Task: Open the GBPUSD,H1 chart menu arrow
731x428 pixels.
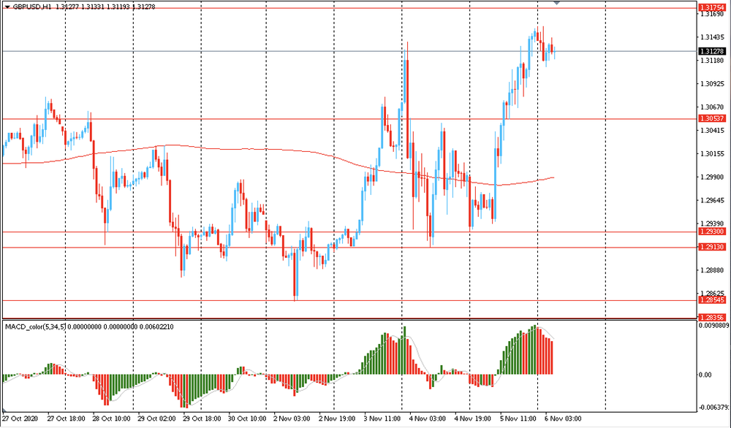Action: 7,7
